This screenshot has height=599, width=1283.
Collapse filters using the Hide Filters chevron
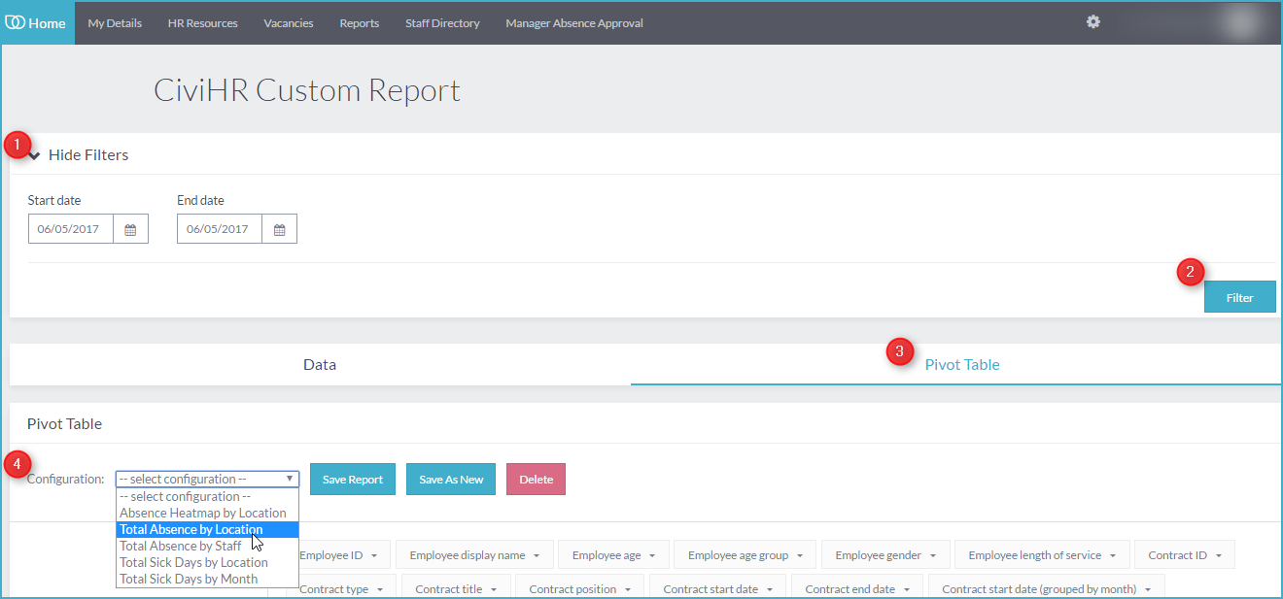34,155
